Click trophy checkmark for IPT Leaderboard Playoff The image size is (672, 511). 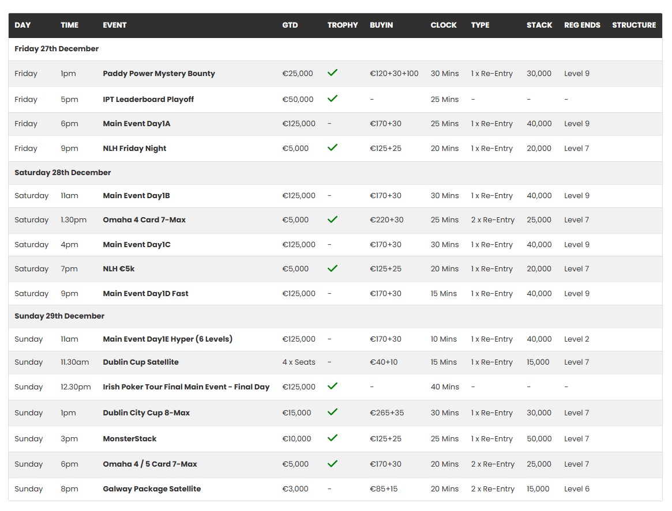coord(332,99)
